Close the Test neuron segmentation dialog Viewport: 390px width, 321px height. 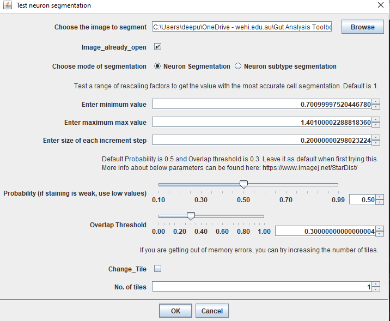(380, 5)
